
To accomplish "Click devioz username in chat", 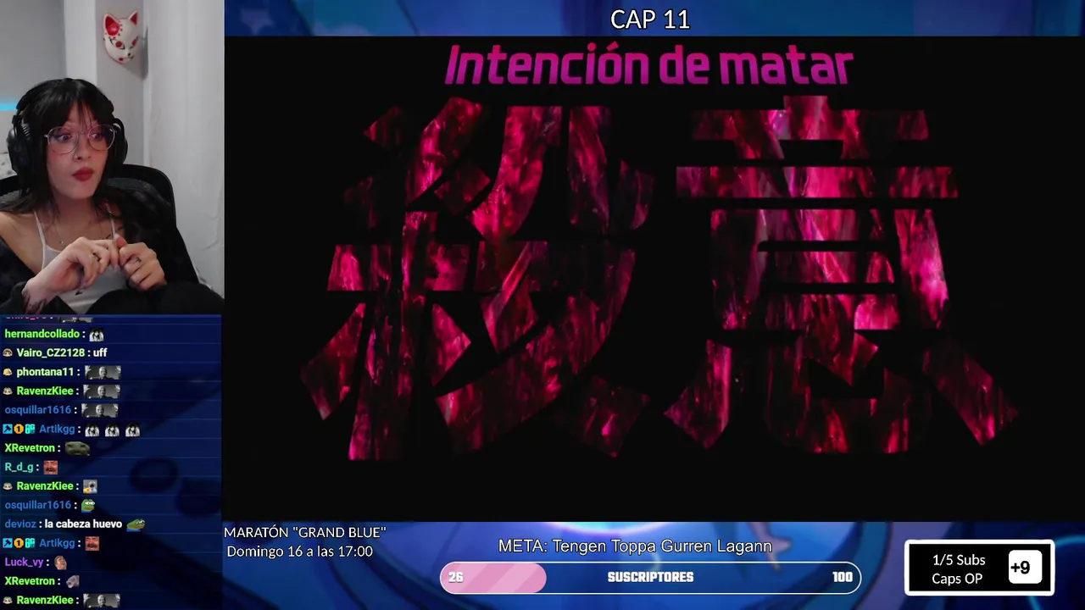I will (20, 524).
